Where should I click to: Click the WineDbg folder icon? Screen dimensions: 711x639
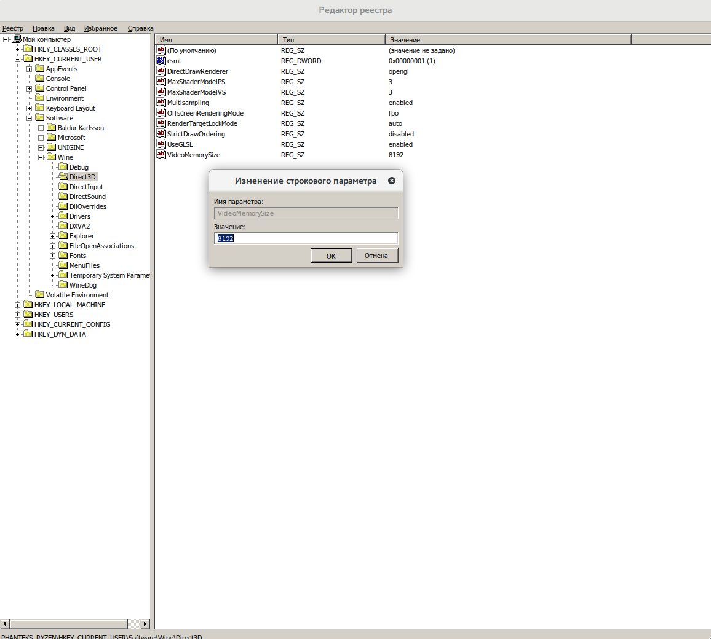coord(63,284)
